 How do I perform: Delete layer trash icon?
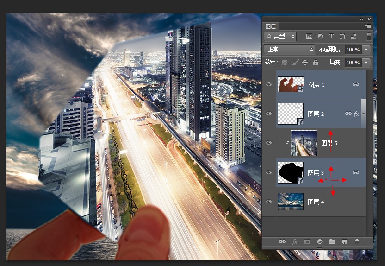(357, 242)
